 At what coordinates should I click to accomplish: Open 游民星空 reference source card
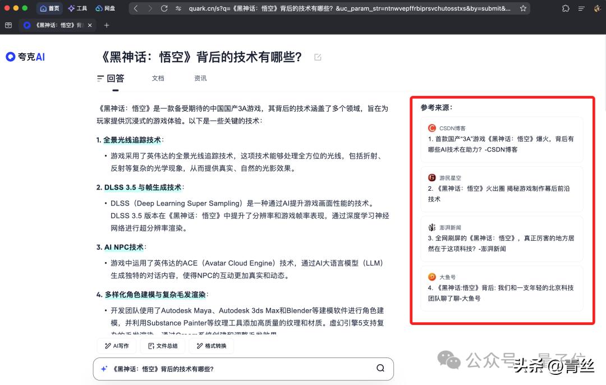[502, 189]
